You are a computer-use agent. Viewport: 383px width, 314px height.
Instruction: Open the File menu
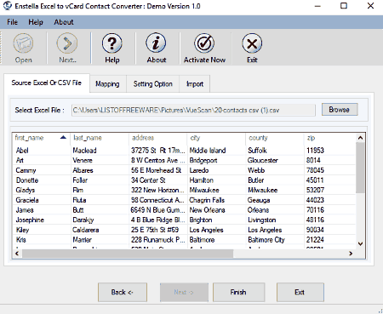coord(12,22)
